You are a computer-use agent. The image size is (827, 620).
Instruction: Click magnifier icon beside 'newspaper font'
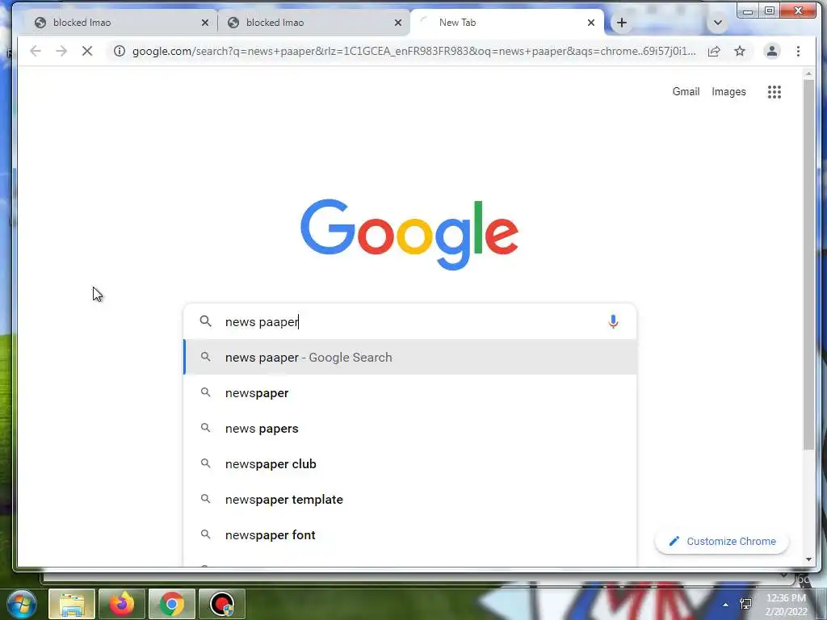[x=206, y=534]
